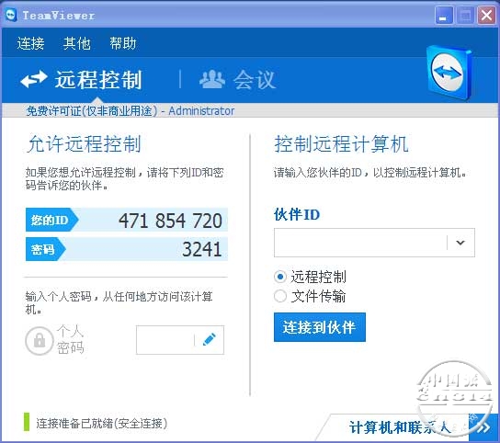Screen dimensions: 500x443
Task: Click the 连接到伙伴 button
Action: point(320,327)
